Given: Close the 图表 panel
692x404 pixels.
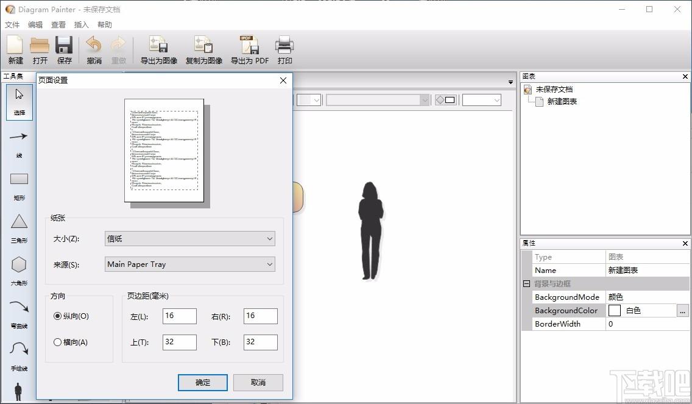Looking at the screenshot, I should coord(685,76).
